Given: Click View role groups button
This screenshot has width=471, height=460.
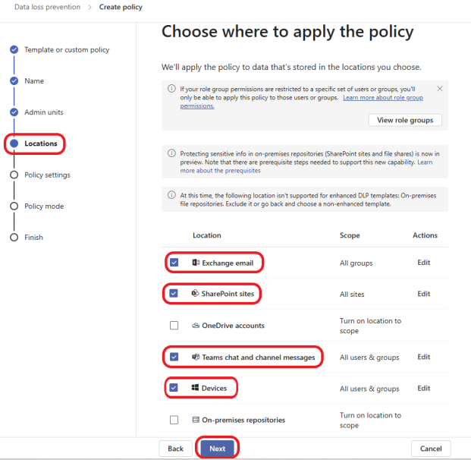Looking at the screenshot, I should tap(405, 120).
